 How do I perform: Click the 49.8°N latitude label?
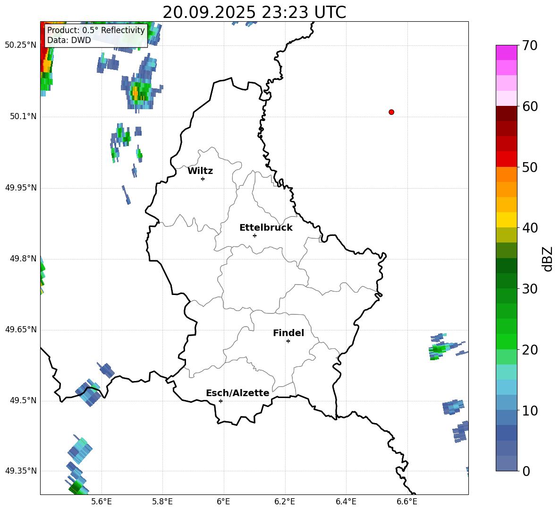pos(23,259)
